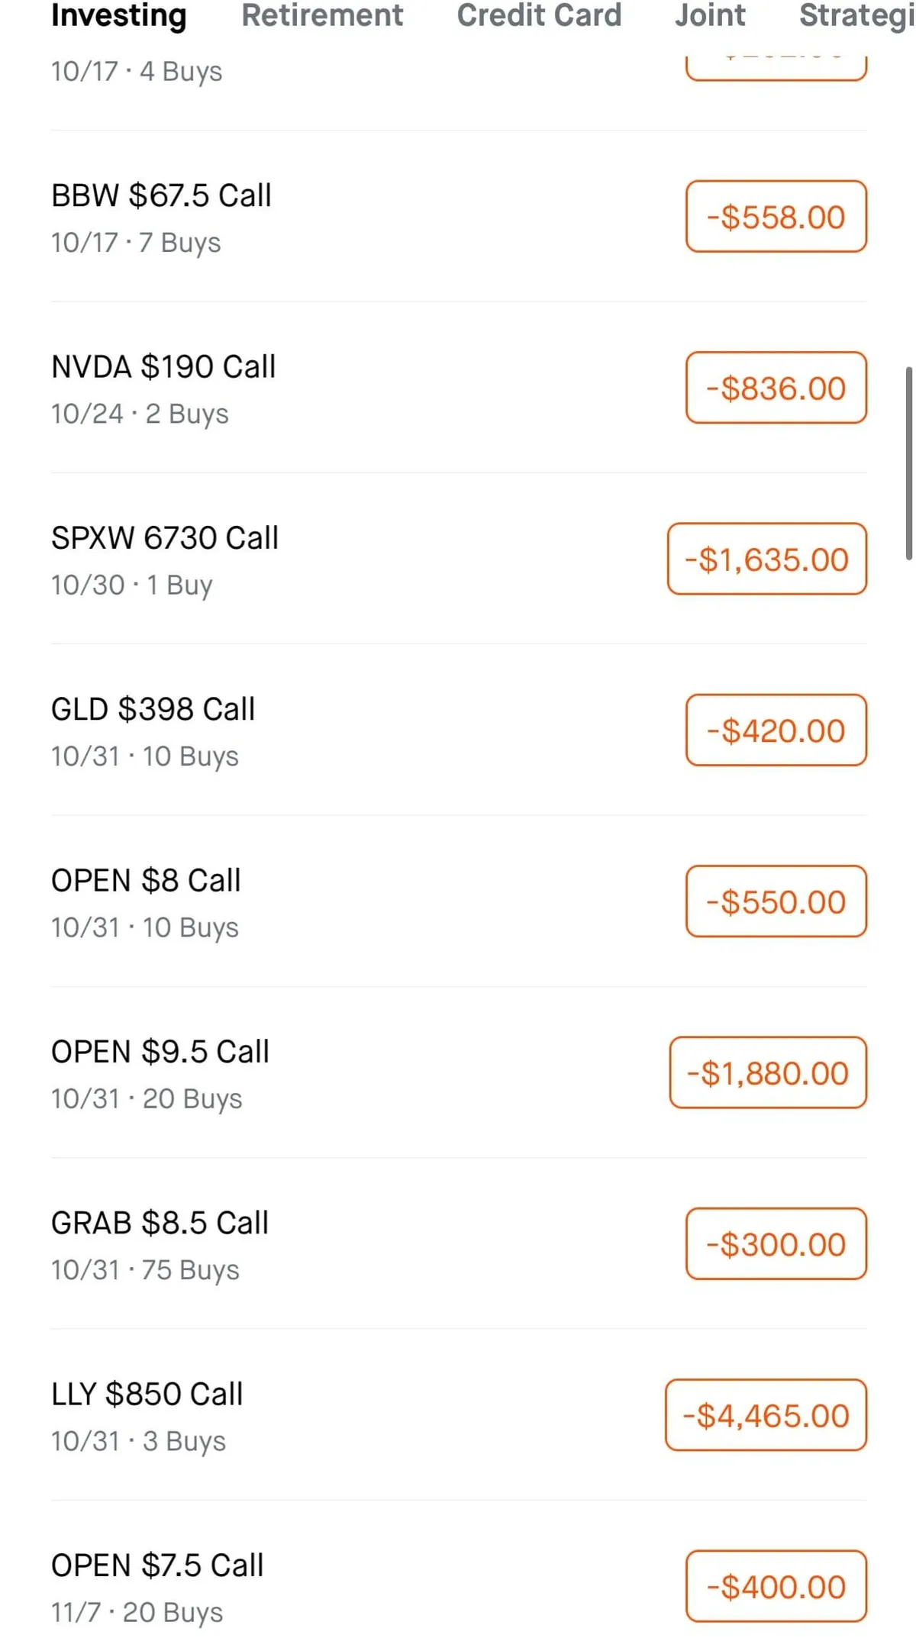The height and width of the screenshot is (1651, 916).
Task: Open the NVDA $190 Call position
Action: tap(163, 367)
